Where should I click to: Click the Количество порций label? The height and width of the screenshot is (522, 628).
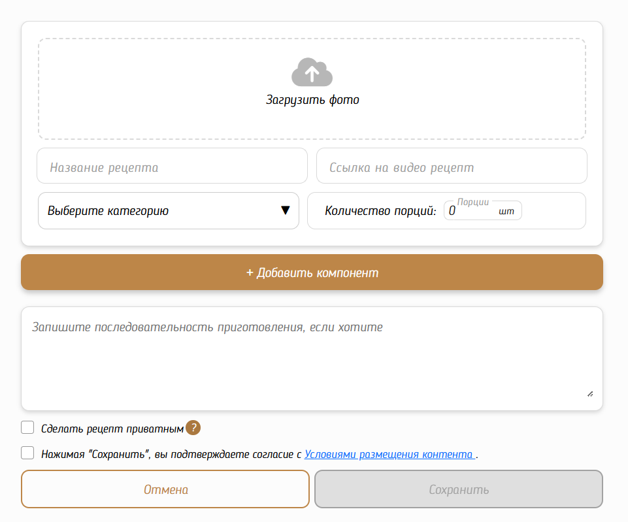[x=380, y=211]
